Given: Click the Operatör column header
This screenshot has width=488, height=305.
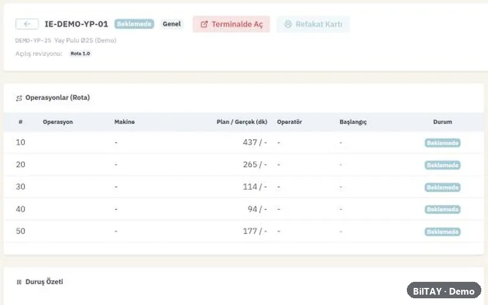Looking at the screenshot, I should tap(289, 122).
